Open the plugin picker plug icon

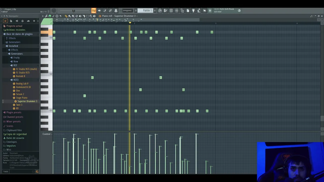(x=193, y=10)
